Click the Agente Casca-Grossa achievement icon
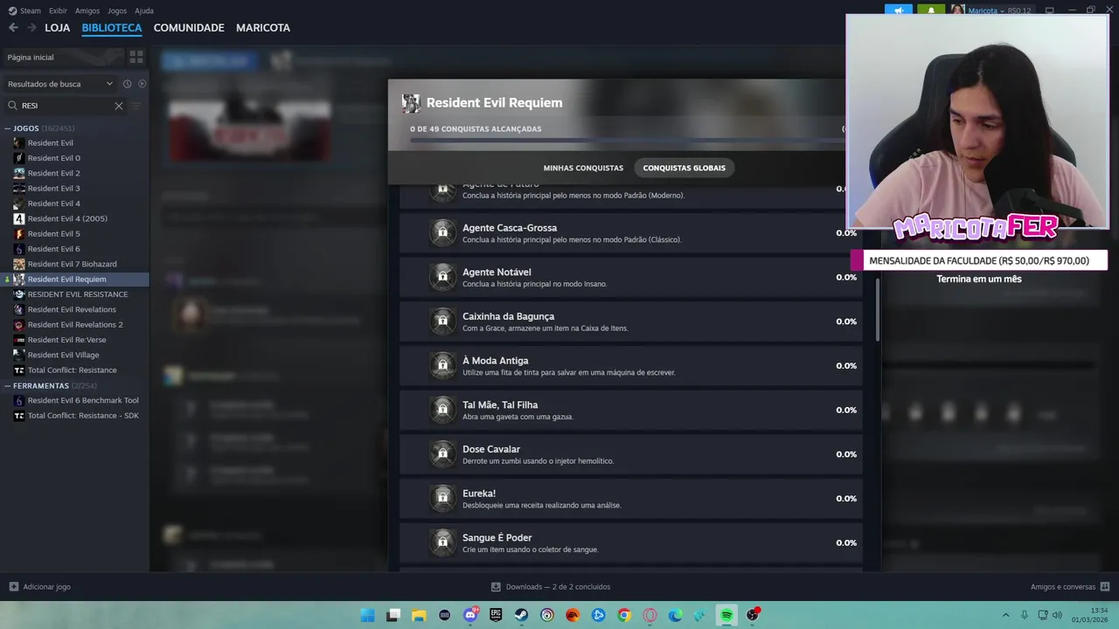This screenshot has width=1119, height=629. 442,232
